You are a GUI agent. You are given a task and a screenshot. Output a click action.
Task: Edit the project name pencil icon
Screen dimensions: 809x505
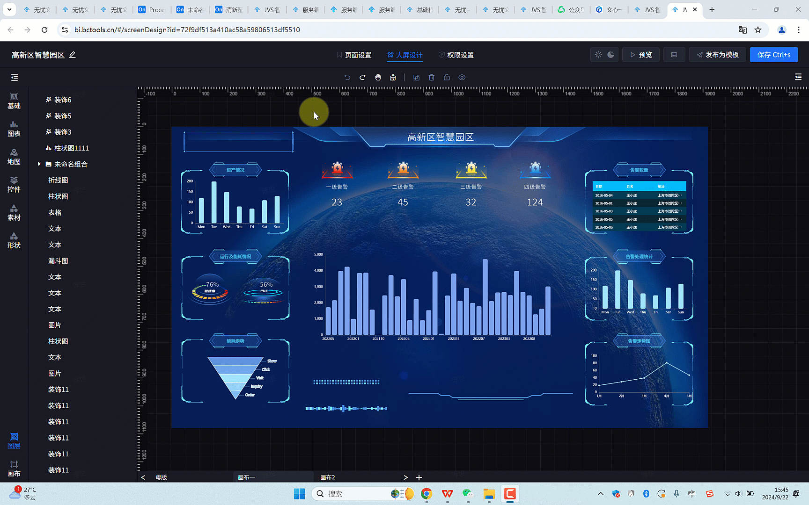(73, 55)
